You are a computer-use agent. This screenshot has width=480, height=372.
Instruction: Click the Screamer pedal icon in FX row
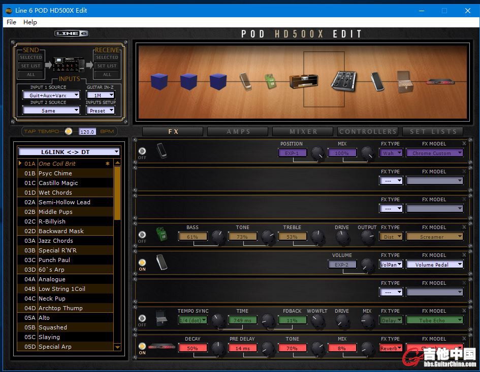162,234
